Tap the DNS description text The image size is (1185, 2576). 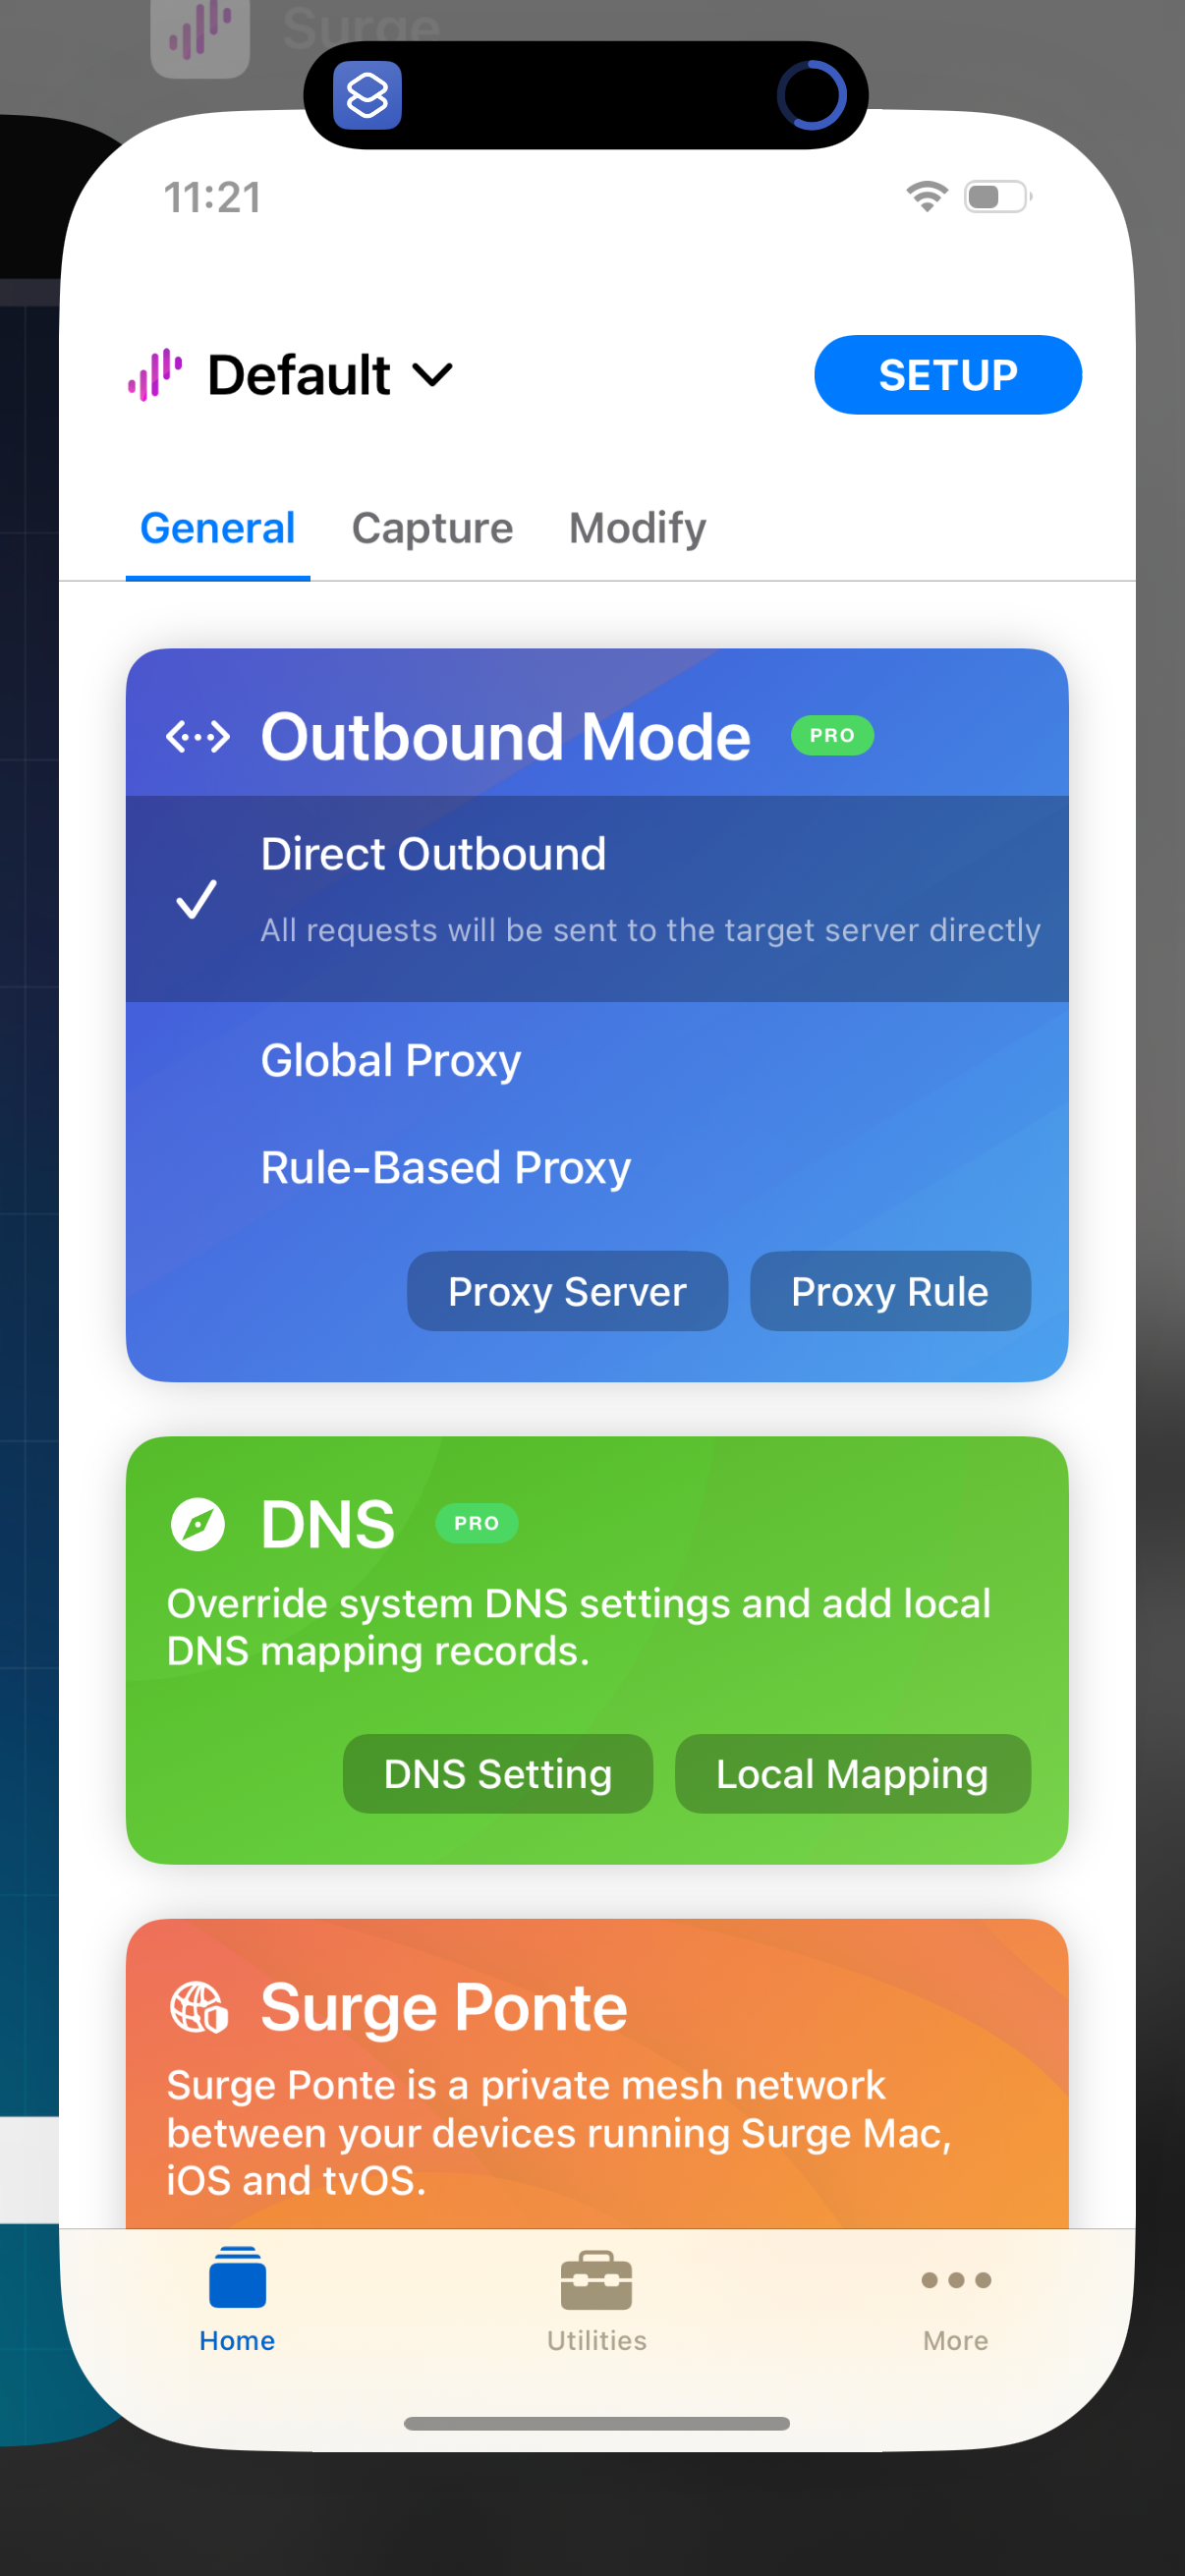(578, 1627)
